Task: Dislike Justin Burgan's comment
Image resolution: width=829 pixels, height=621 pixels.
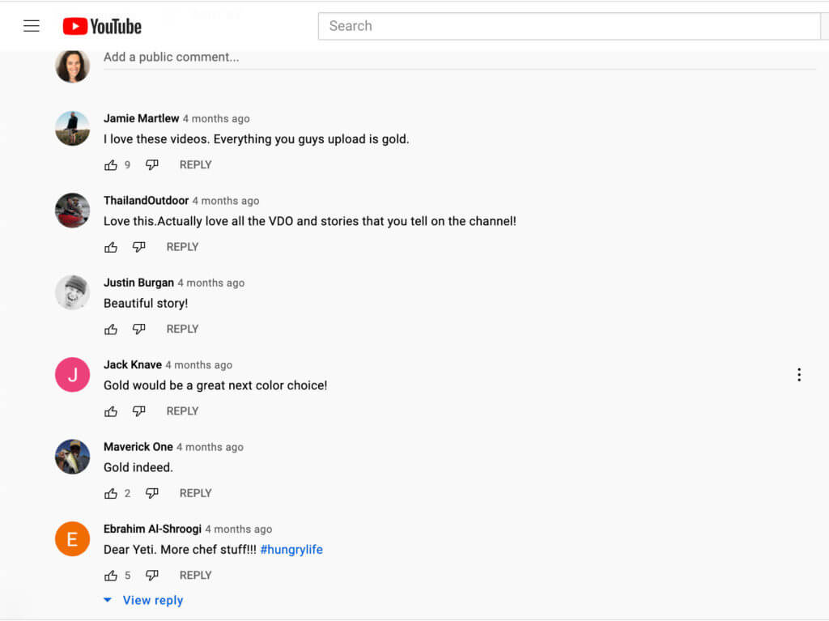Action: coord(138,329)
